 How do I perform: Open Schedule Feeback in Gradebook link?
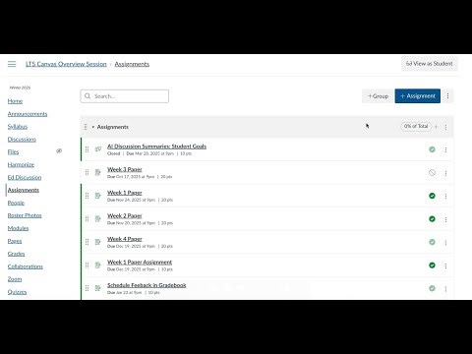(147, 285)
